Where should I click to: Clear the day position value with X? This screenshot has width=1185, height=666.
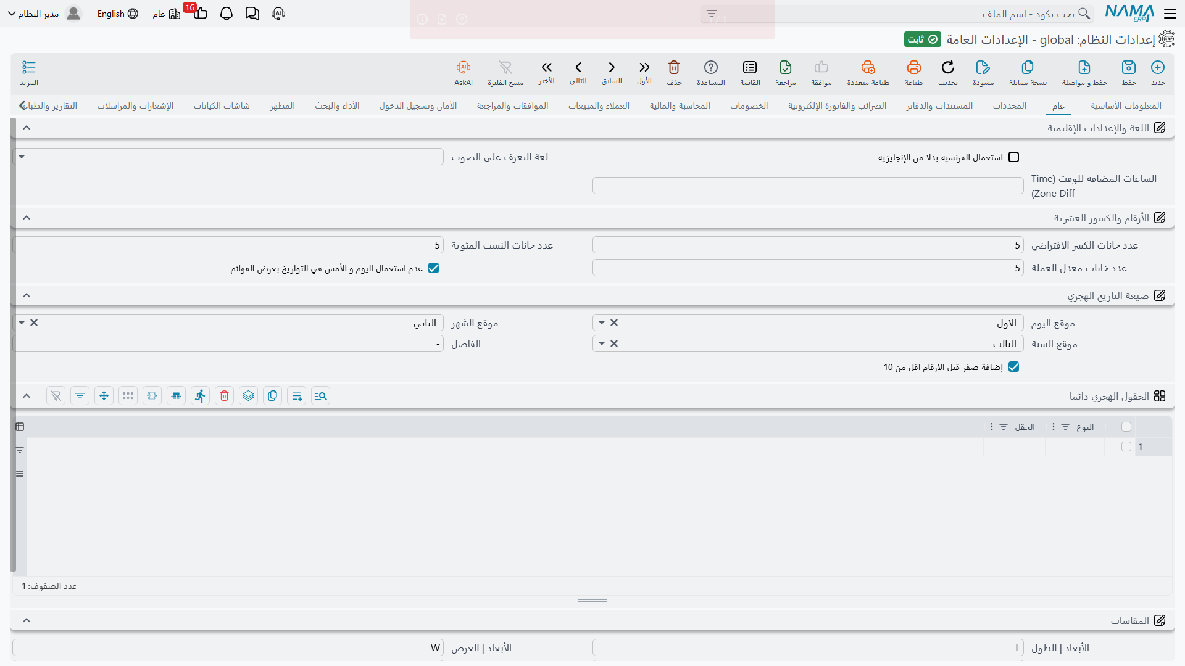pos(614,323)
